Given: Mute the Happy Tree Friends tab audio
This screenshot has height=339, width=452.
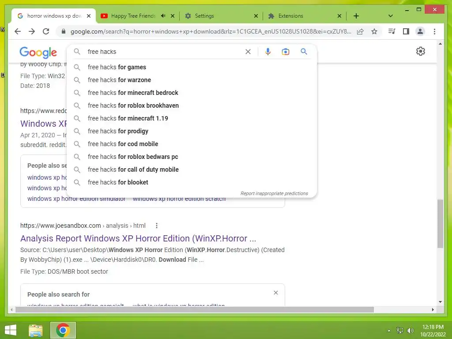Looking at the screenshot, I should 163,15.
